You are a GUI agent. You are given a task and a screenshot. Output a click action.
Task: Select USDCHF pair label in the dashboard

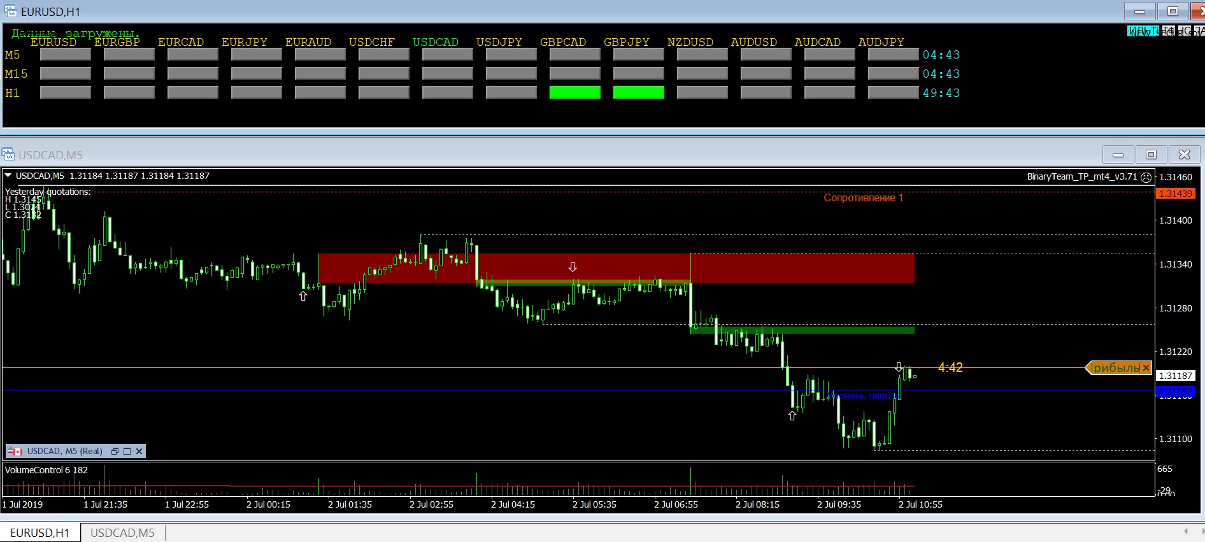pos(372,42)
